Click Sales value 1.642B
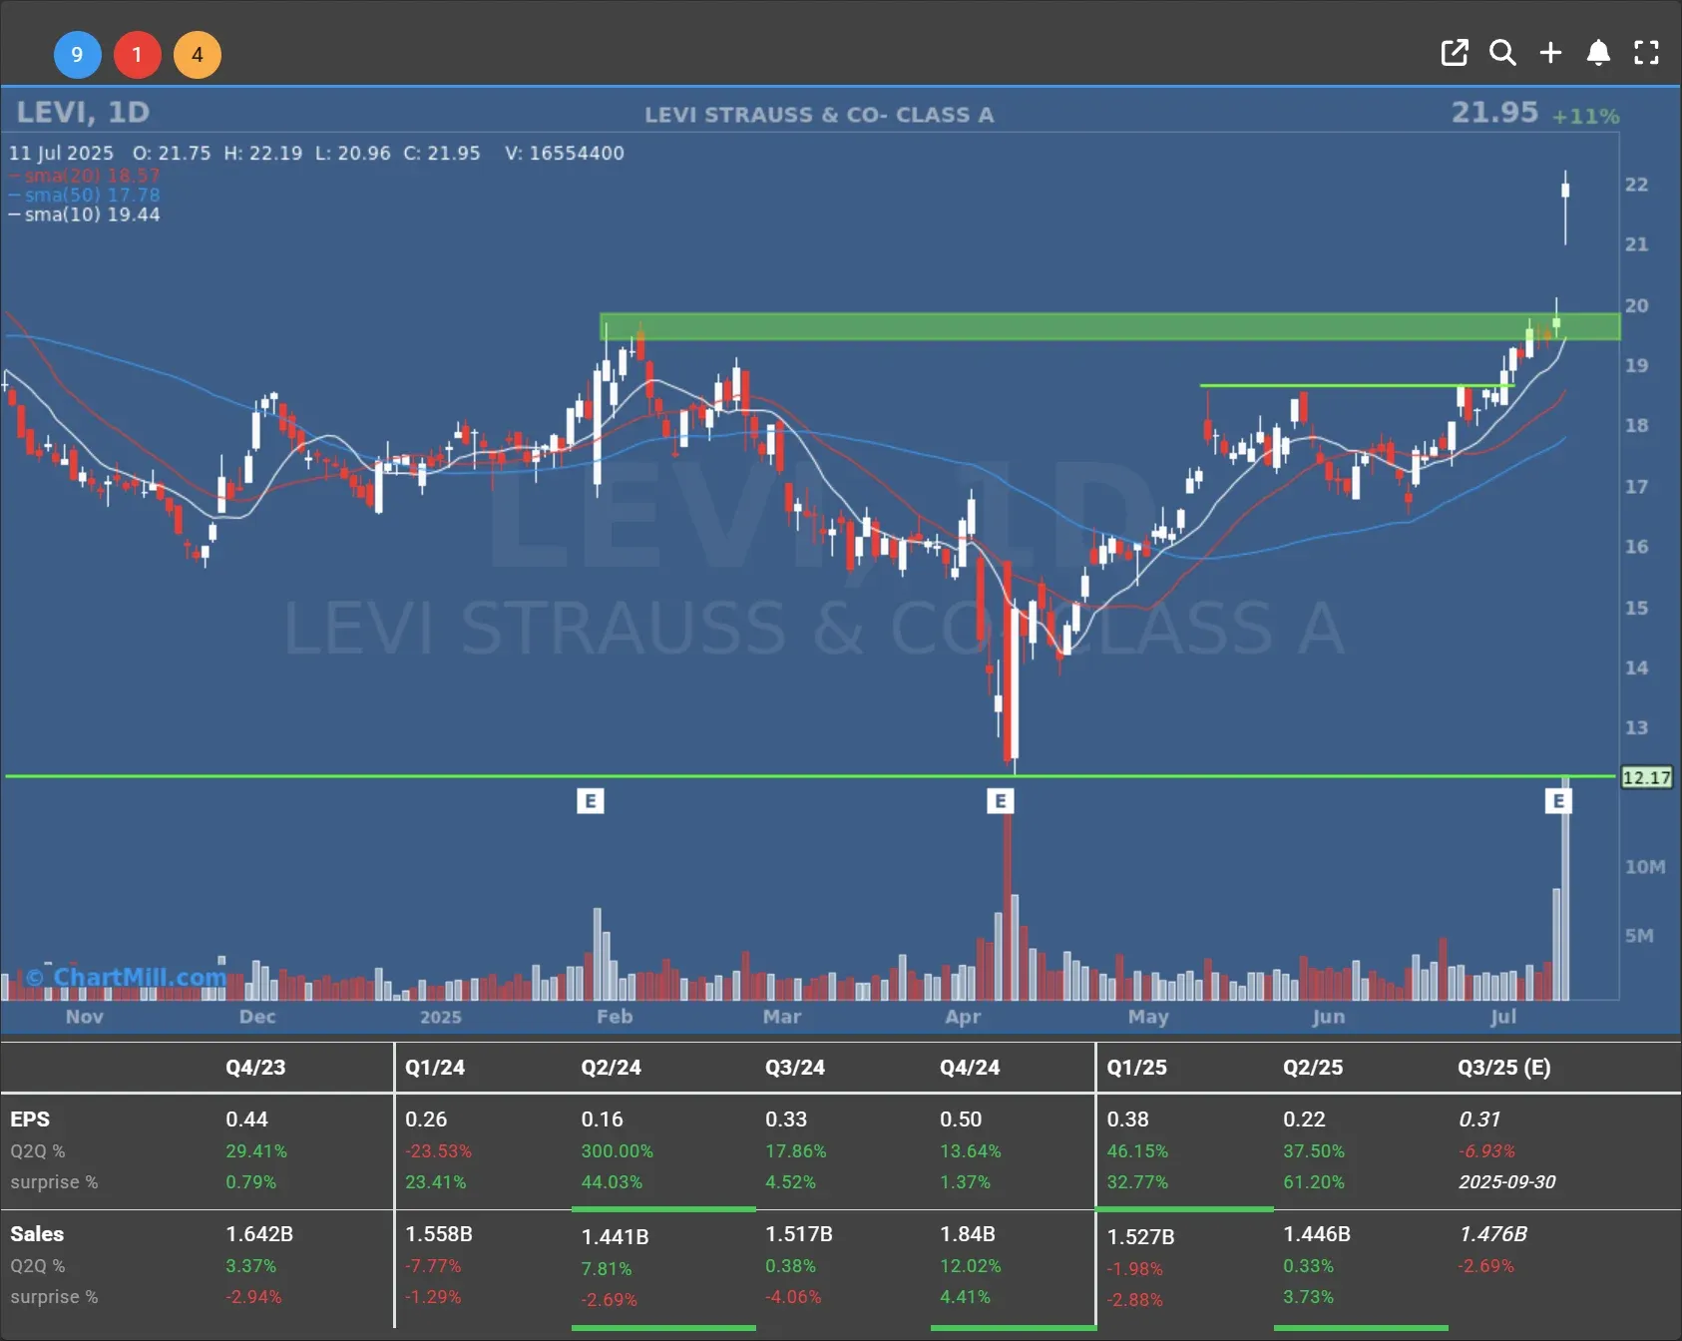1682x1341 pixels. 259,1233
